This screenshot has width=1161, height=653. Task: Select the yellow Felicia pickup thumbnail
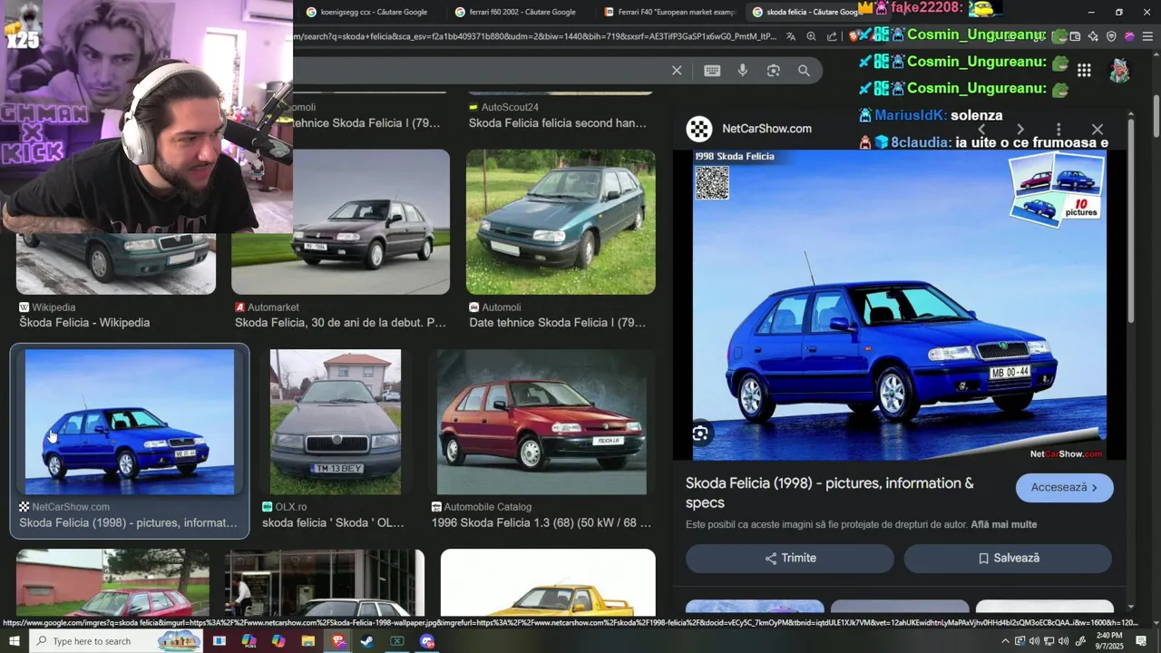(548, 582)
